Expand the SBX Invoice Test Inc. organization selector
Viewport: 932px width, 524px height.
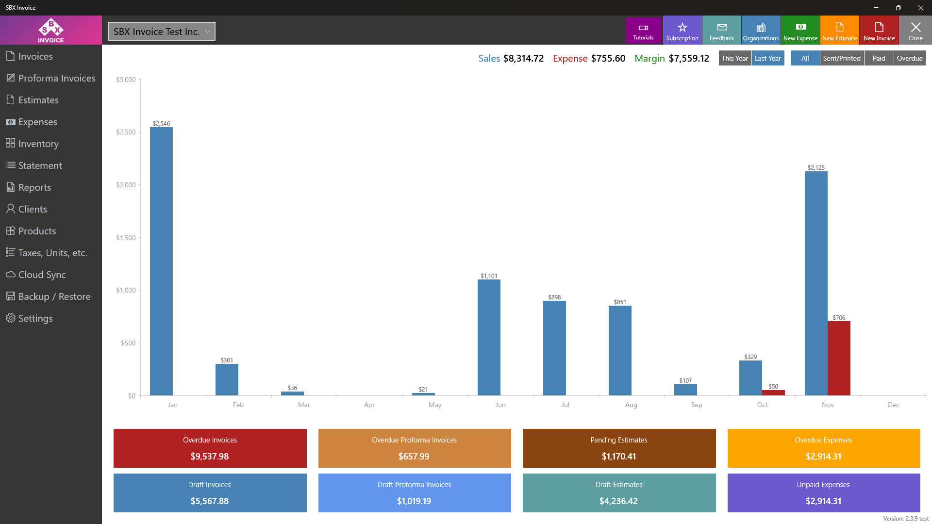tap(161, 31)
